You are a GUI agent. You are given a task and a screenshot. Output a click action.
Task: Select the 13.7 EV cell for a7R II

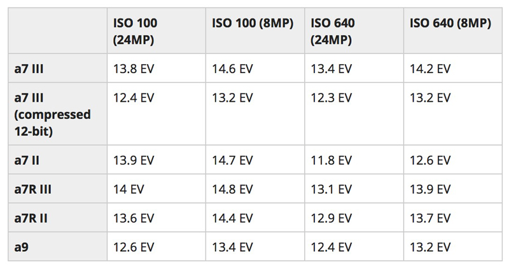point(453,217)
